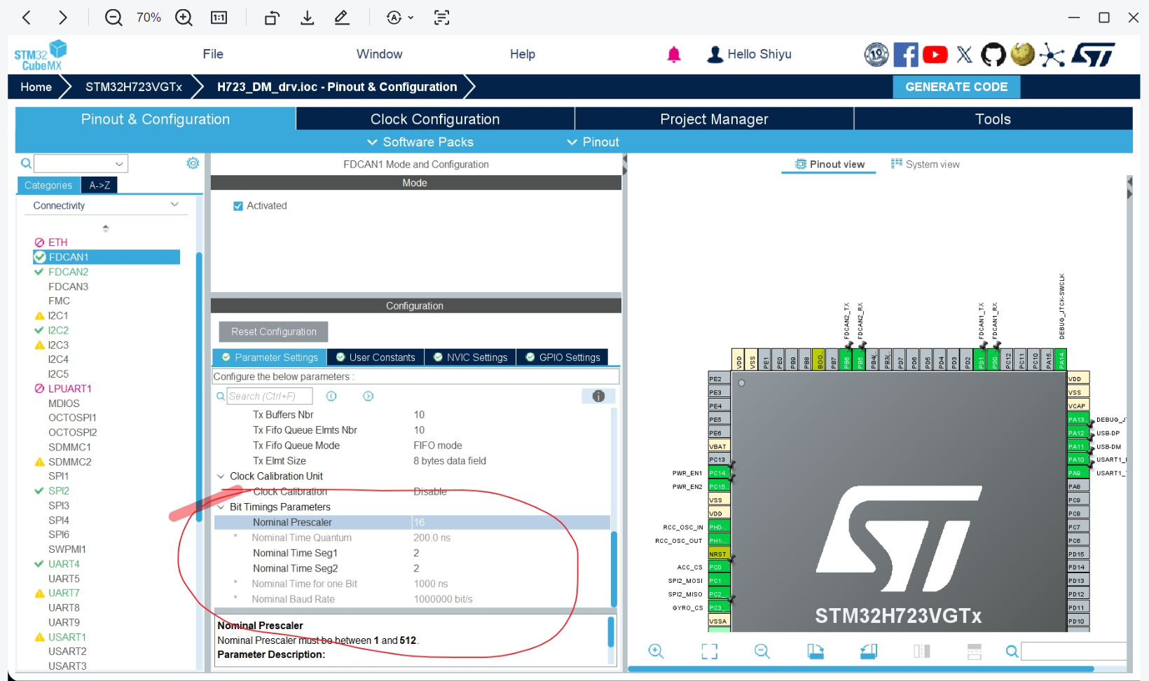Screen dimensions: 1149x681
Task: Collapse the Clock Calibration Unit group
Action: (x=221, y=476)
